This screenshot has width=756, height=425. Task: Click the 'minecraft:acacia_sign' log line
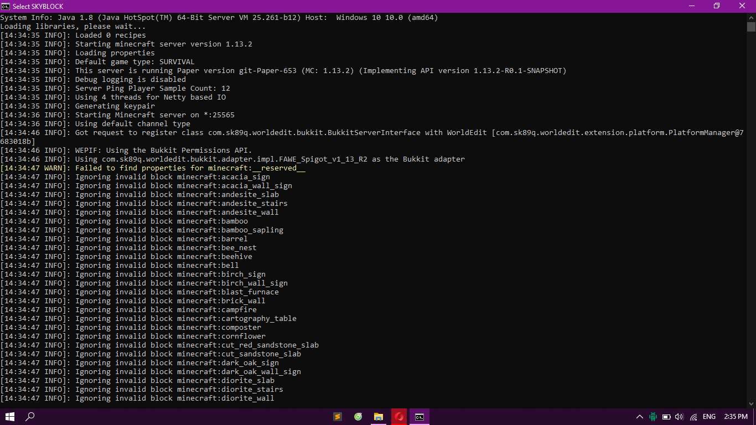[x=135, y=177]
